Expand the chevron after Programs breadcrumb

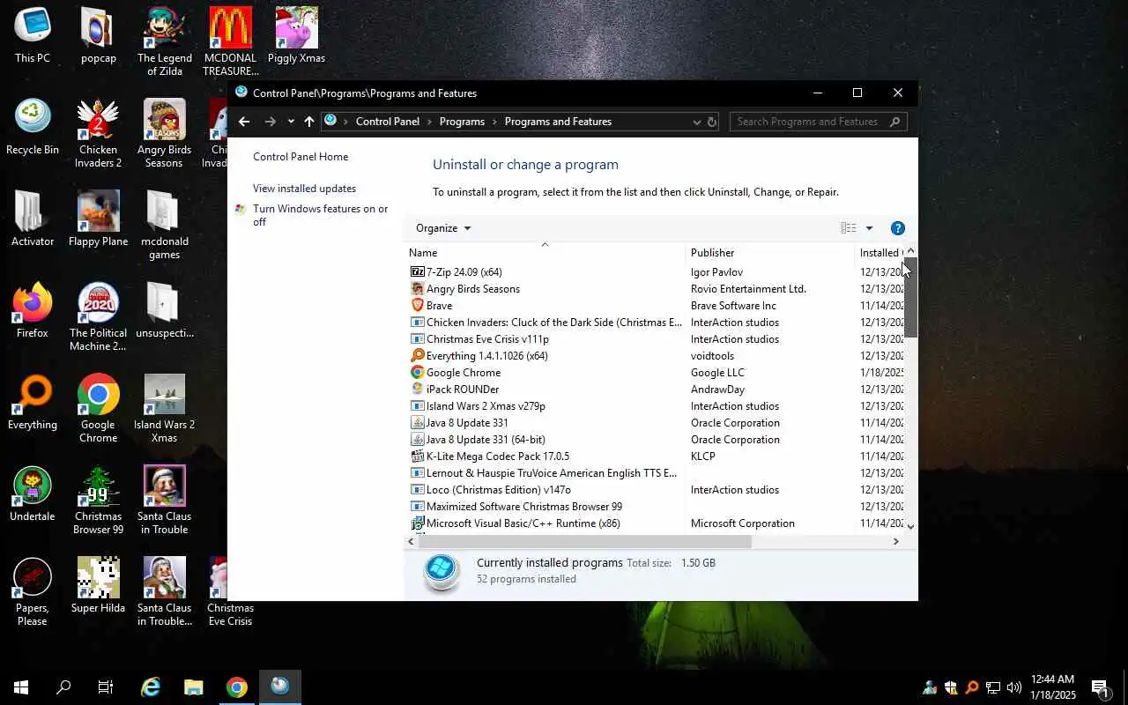(x=494, y=122)
